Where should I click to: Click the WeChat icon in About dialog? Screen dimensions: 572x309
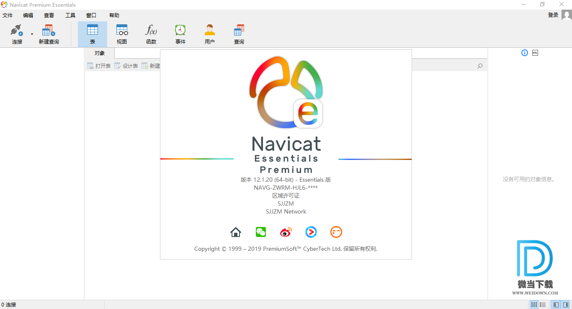coord(261,232)
